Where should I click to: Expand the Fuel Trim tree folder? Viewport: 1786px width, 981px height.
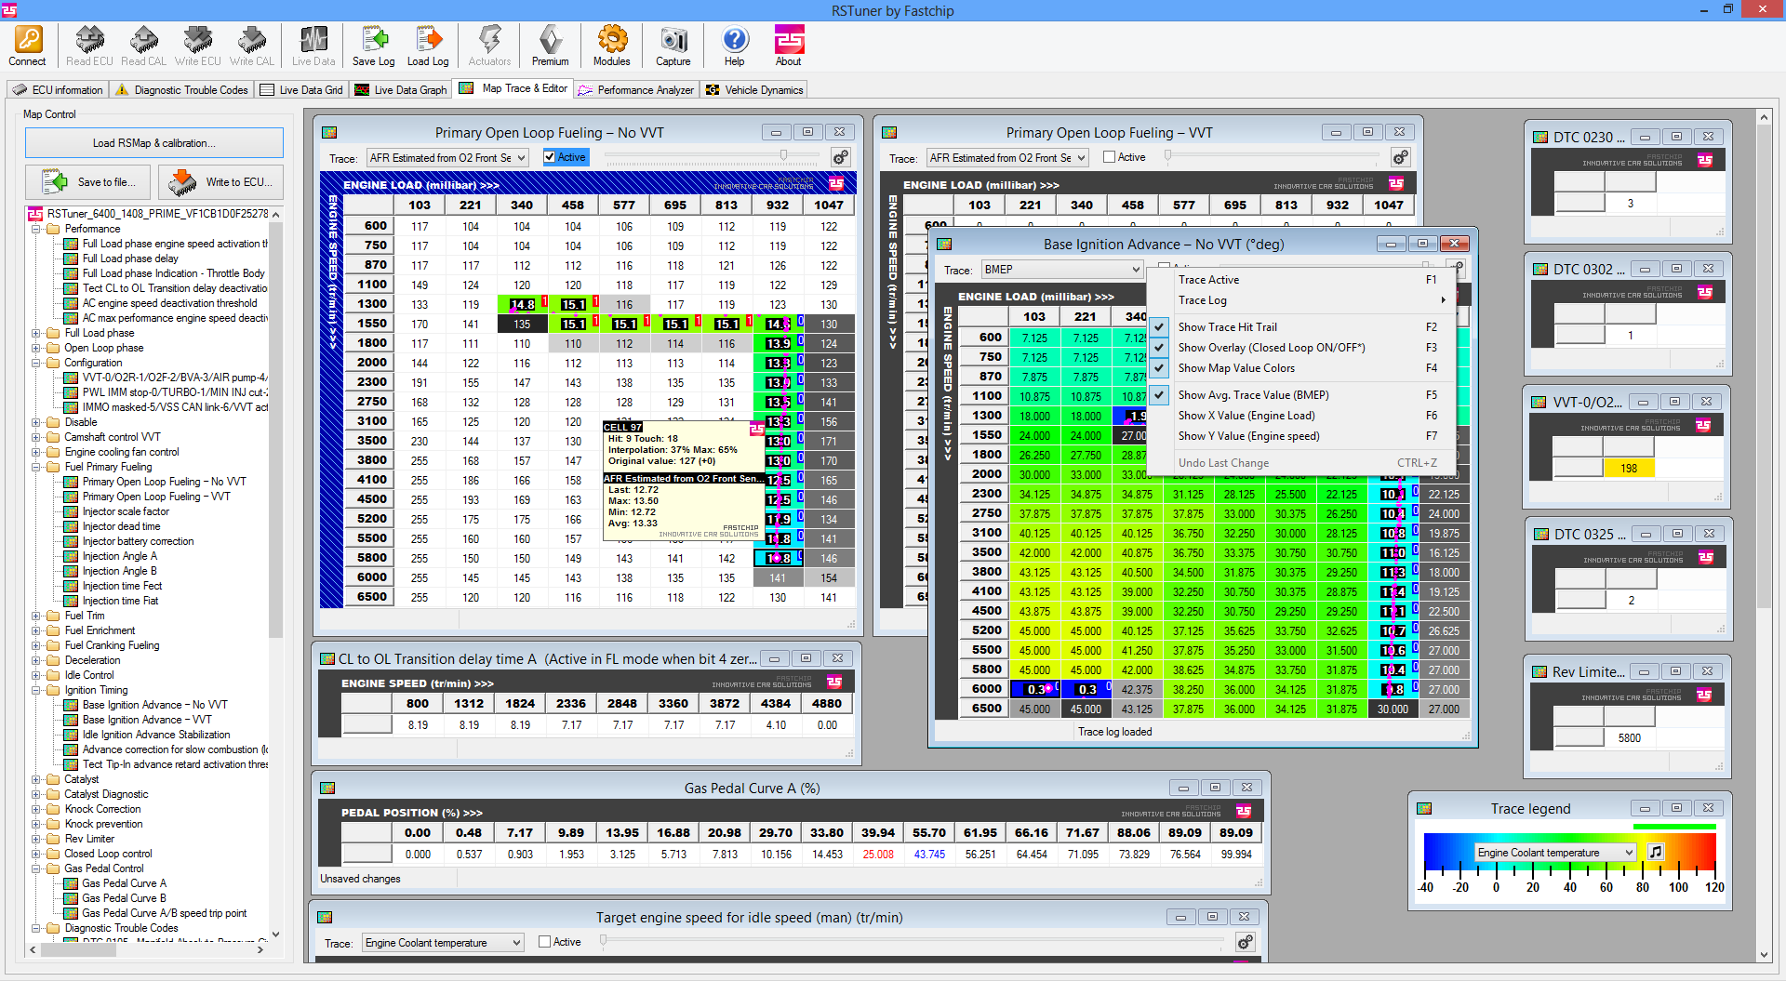coord(36,616)
